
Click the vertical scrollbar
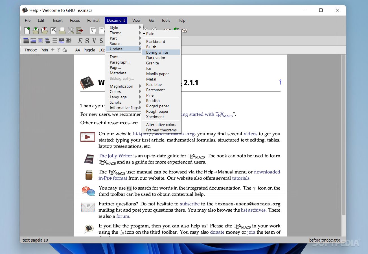pos(343,134)
